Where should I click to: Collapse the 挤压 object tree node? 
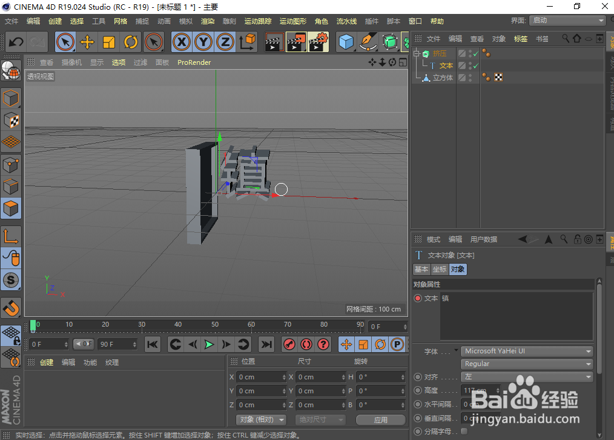click(x=416, y=54)
